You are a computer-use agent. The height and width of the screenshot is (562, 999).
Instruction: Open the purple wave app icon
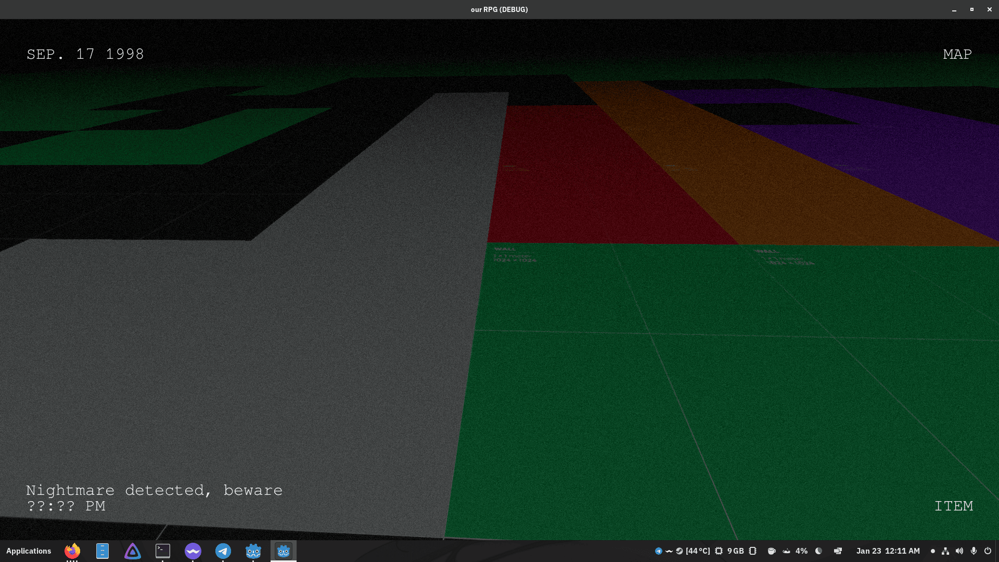coord(193,551)
